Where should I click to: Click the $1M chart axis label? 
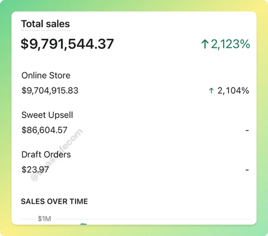[x=45, y=219]
